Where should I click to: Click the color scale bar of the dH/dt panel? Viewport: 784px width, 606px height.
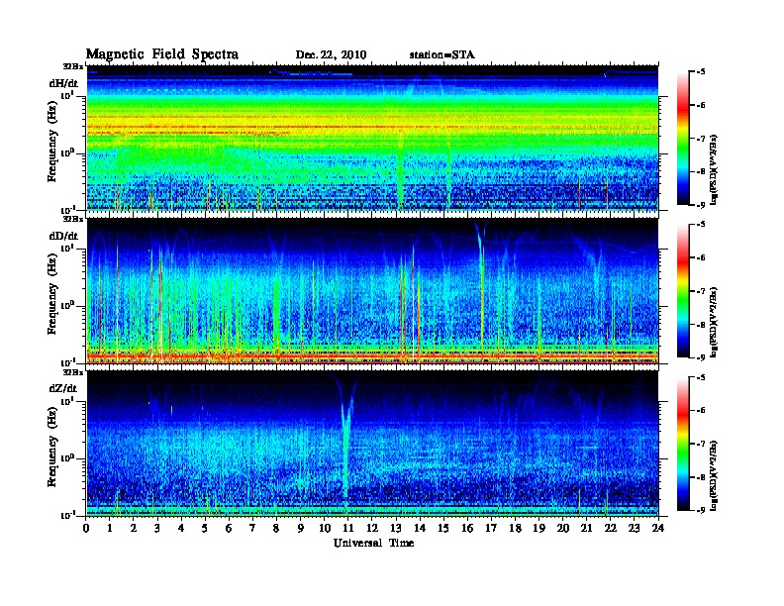(x=683, y=138)
